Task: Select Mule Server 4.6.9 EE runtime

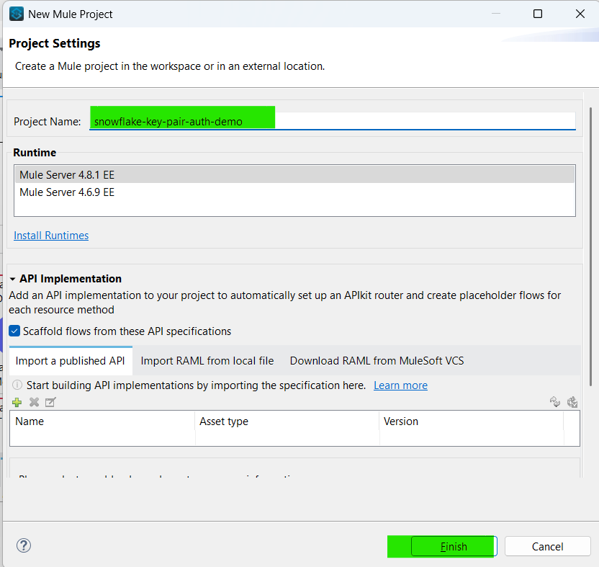Action: coord(67,192)
